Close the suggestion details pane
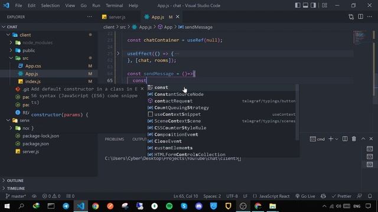 pos(142,89)
